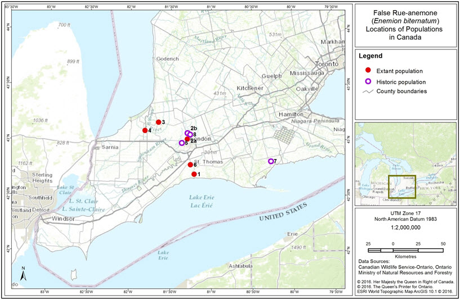Click the 1490 ft elevation label
The image size is (460, 300).
pyautogui.click(x=298, y=248)
